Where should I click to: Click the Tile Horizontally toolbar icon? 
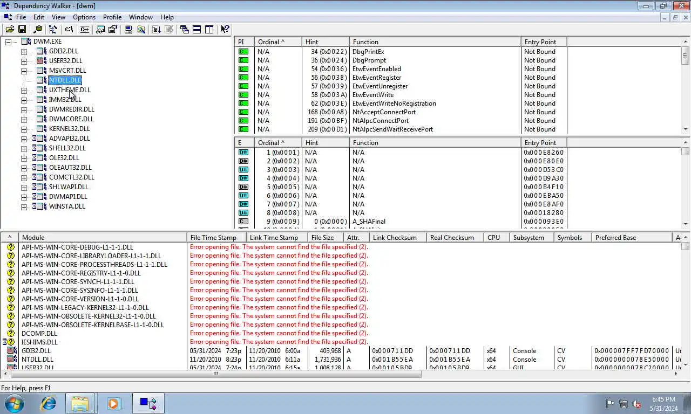pos(197,30)
